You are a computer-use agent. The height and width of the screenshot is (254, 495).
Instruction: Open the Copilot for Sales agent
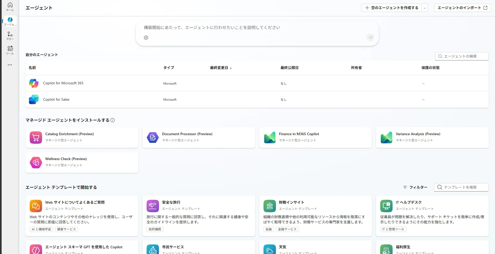click(x=56, y=99)
